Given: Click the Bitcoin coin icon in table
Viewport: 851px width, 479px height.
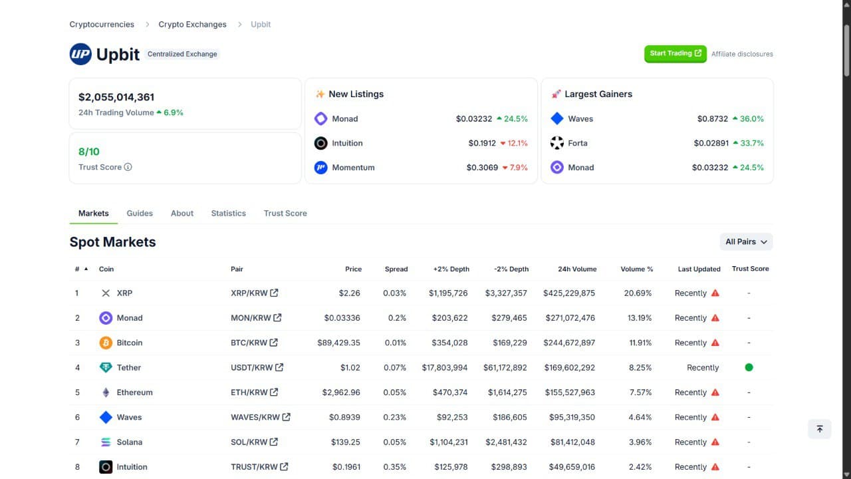Looking at the screenshot, I should pos(106,343).
